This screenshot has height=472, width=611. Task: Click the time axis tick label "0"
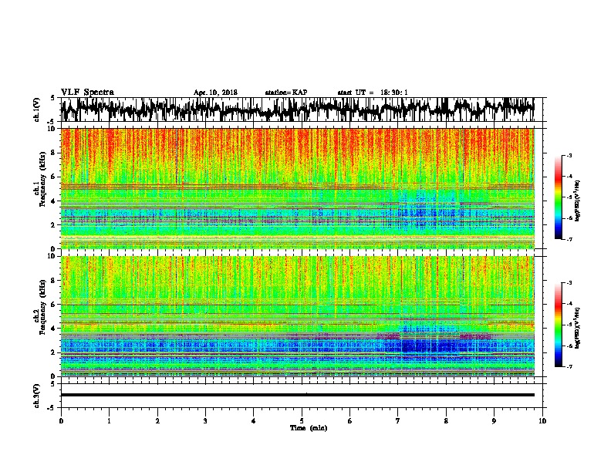(x=61, y=421)
